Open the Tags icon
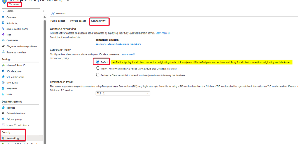This screenshot has height=144, width=298. point(3,35)
